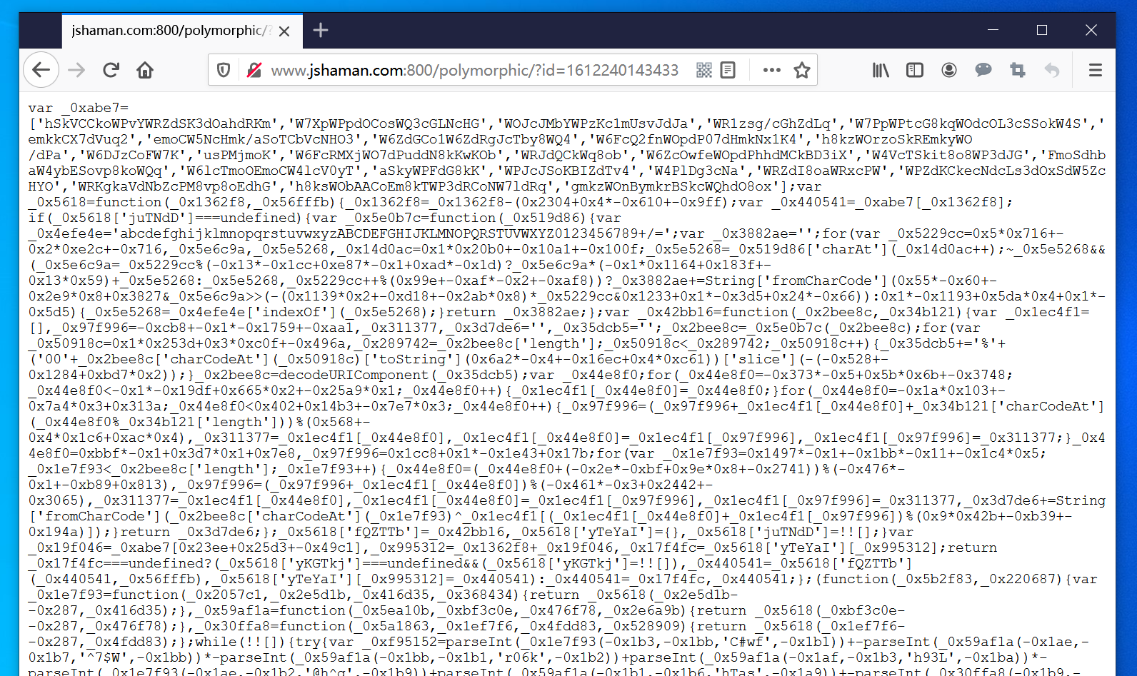Show the sidebar panel
The image size is (1137, 676).
(x=915, y=70)
